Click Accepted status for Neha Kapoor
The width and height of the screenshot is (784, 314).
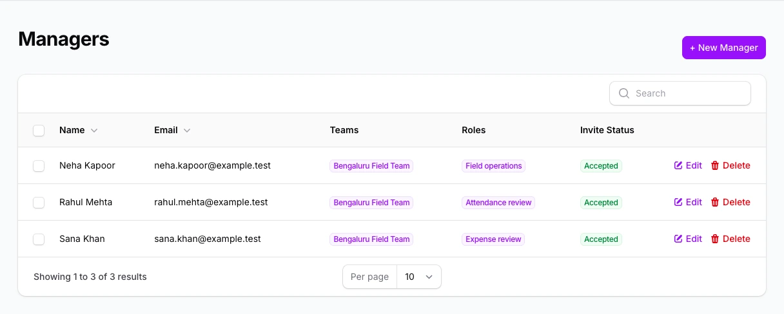(601, 166)
